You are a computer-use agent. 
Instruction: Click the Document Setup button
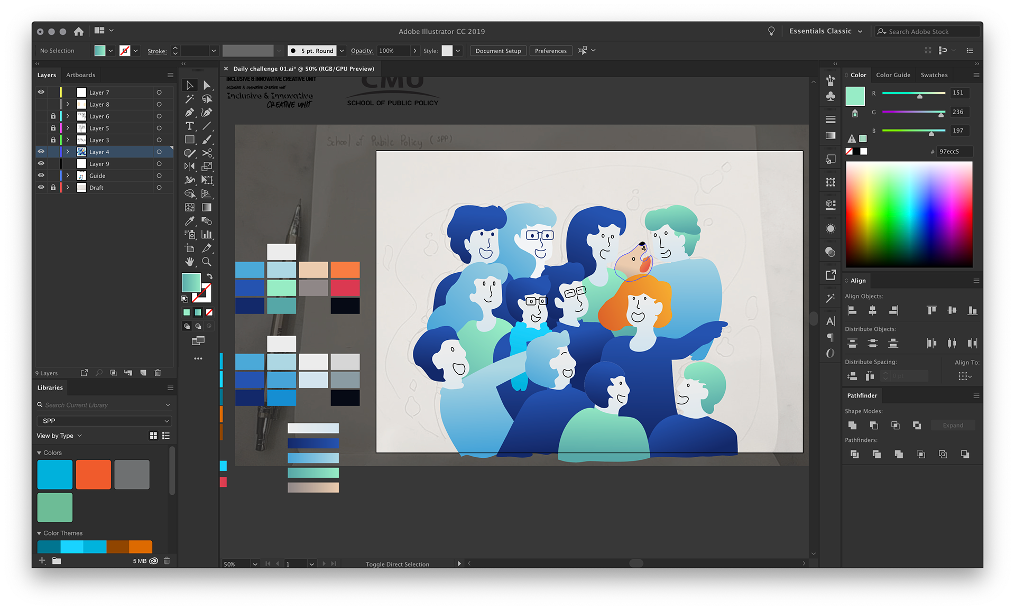click(497, 51)
